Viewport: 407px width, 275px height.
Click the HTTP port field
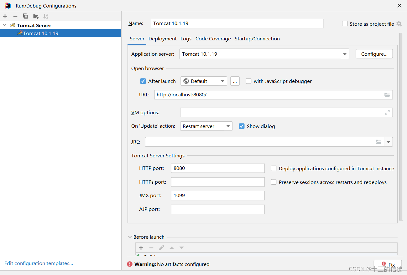coord(218,168)
